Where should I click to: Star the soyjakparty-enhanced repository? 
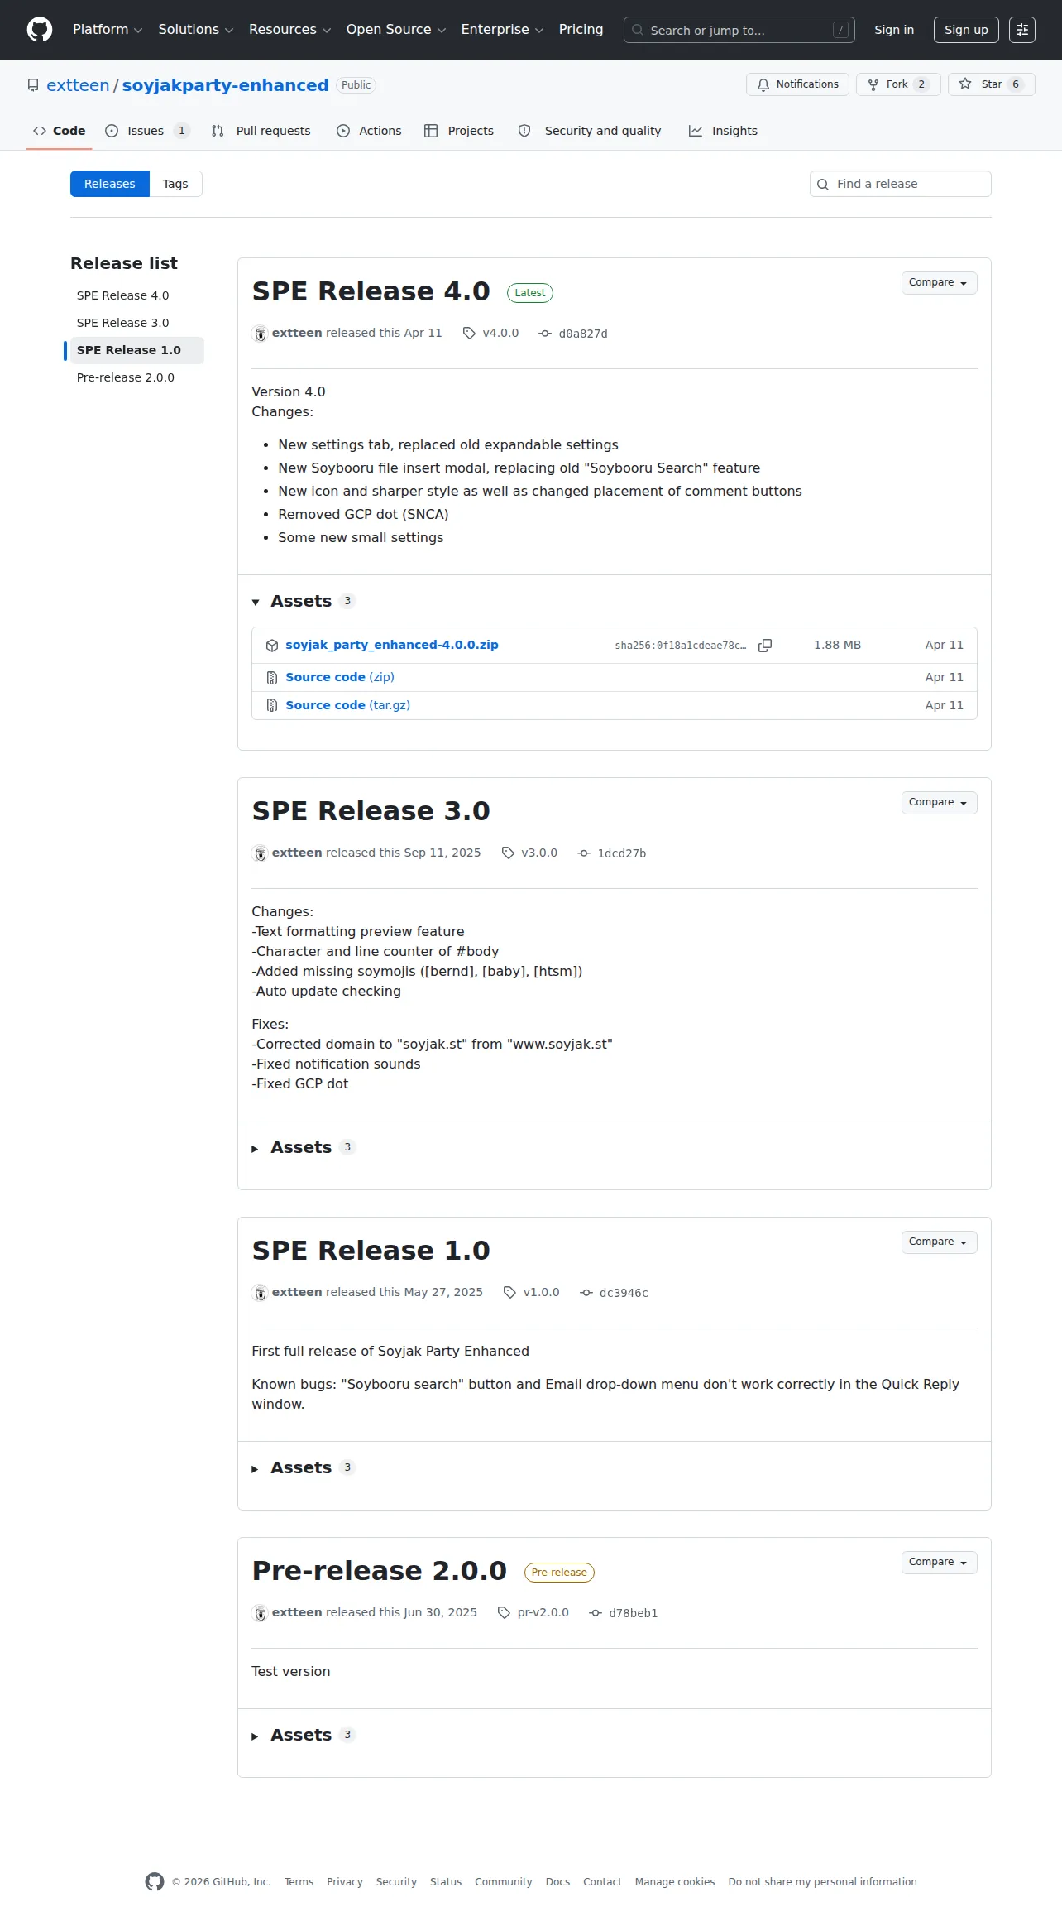991,84
